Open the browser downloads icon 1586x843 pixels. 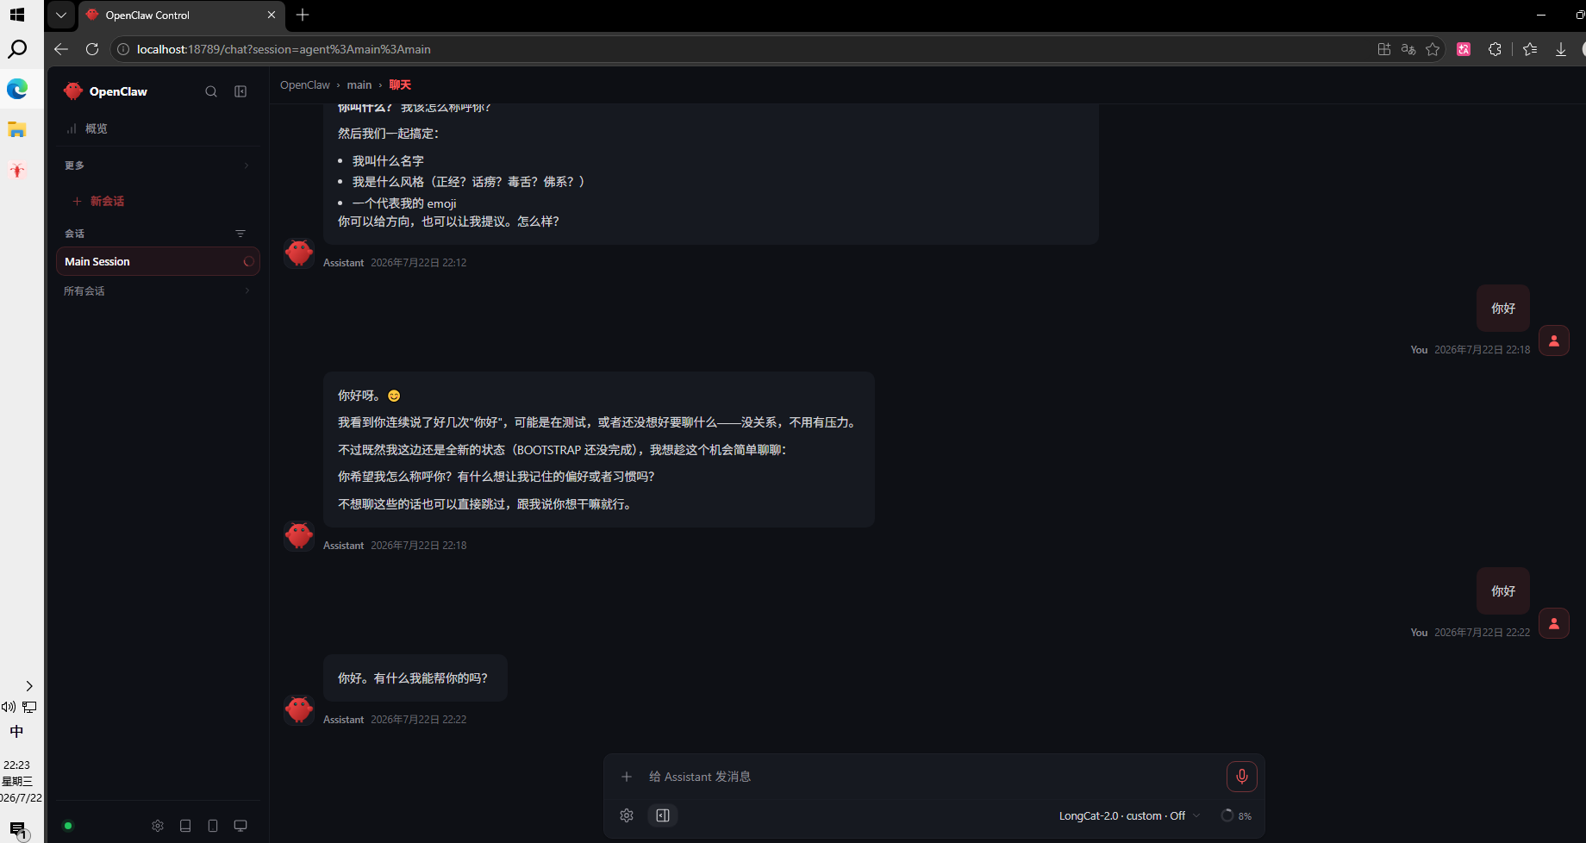coord(1561,49)
